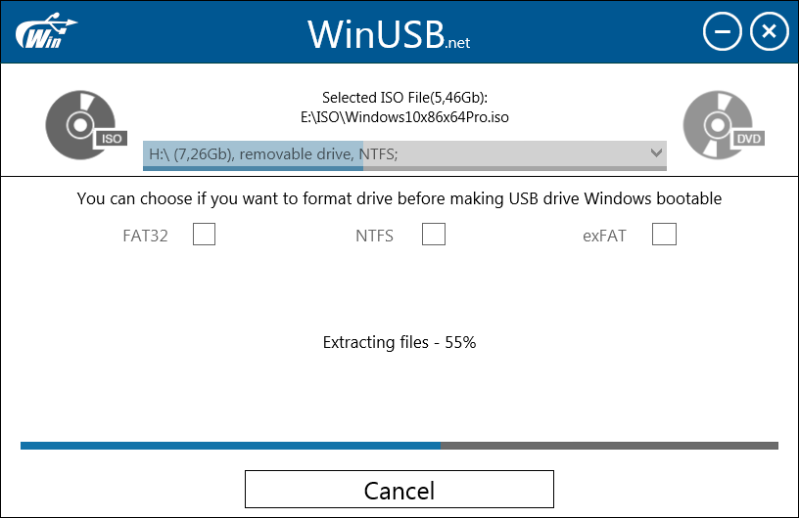Click the DVD disc icon
The image size is (799, 518).
point(724,125)
